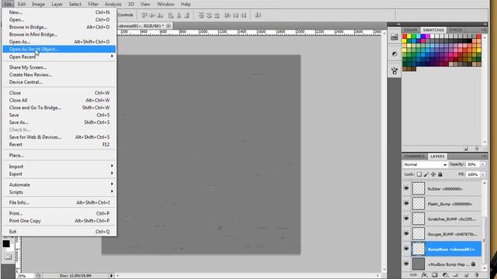Add a layer mask

(x=435, y=275)
